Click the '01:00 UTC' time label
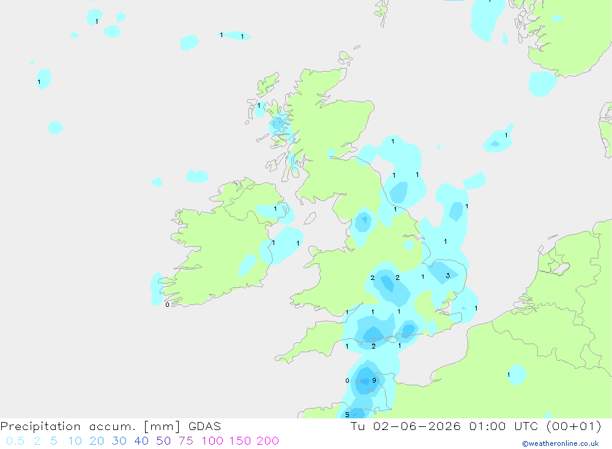The width and height of the screenshot is (612, 449). pos(504,426)
